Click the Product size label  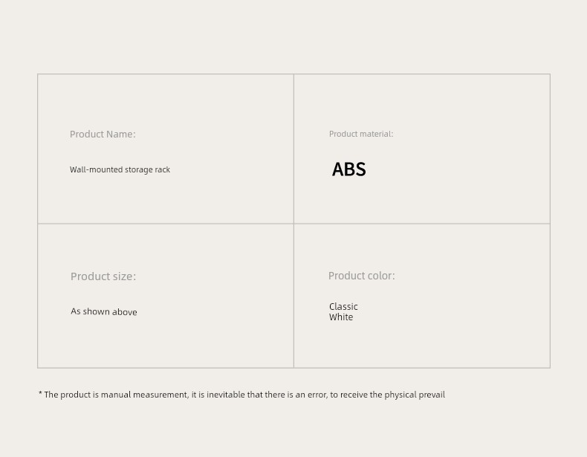(103, 276)
